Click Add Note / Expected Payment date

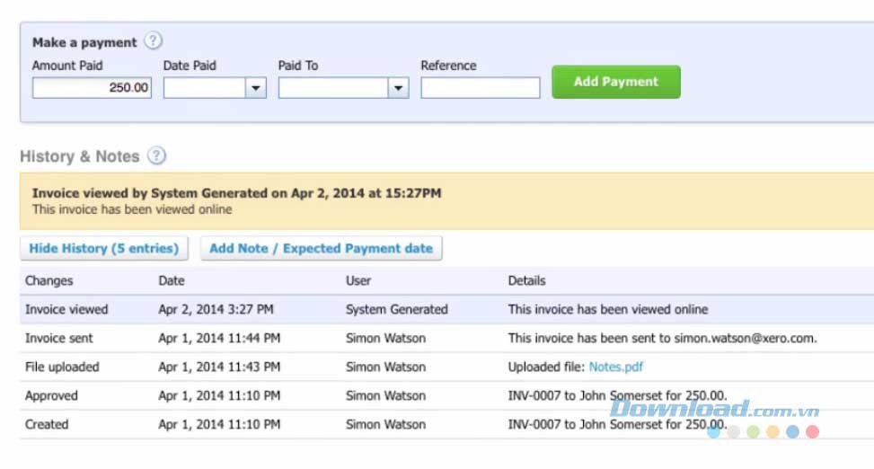click(x=321, y=249)
